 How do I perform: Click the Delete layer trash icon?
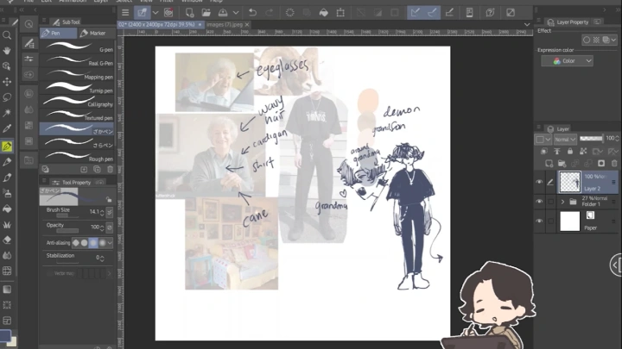point(614,164)
